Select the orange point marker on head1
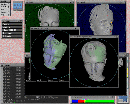Viewport: 130px width, 104px height. (55, 23)
